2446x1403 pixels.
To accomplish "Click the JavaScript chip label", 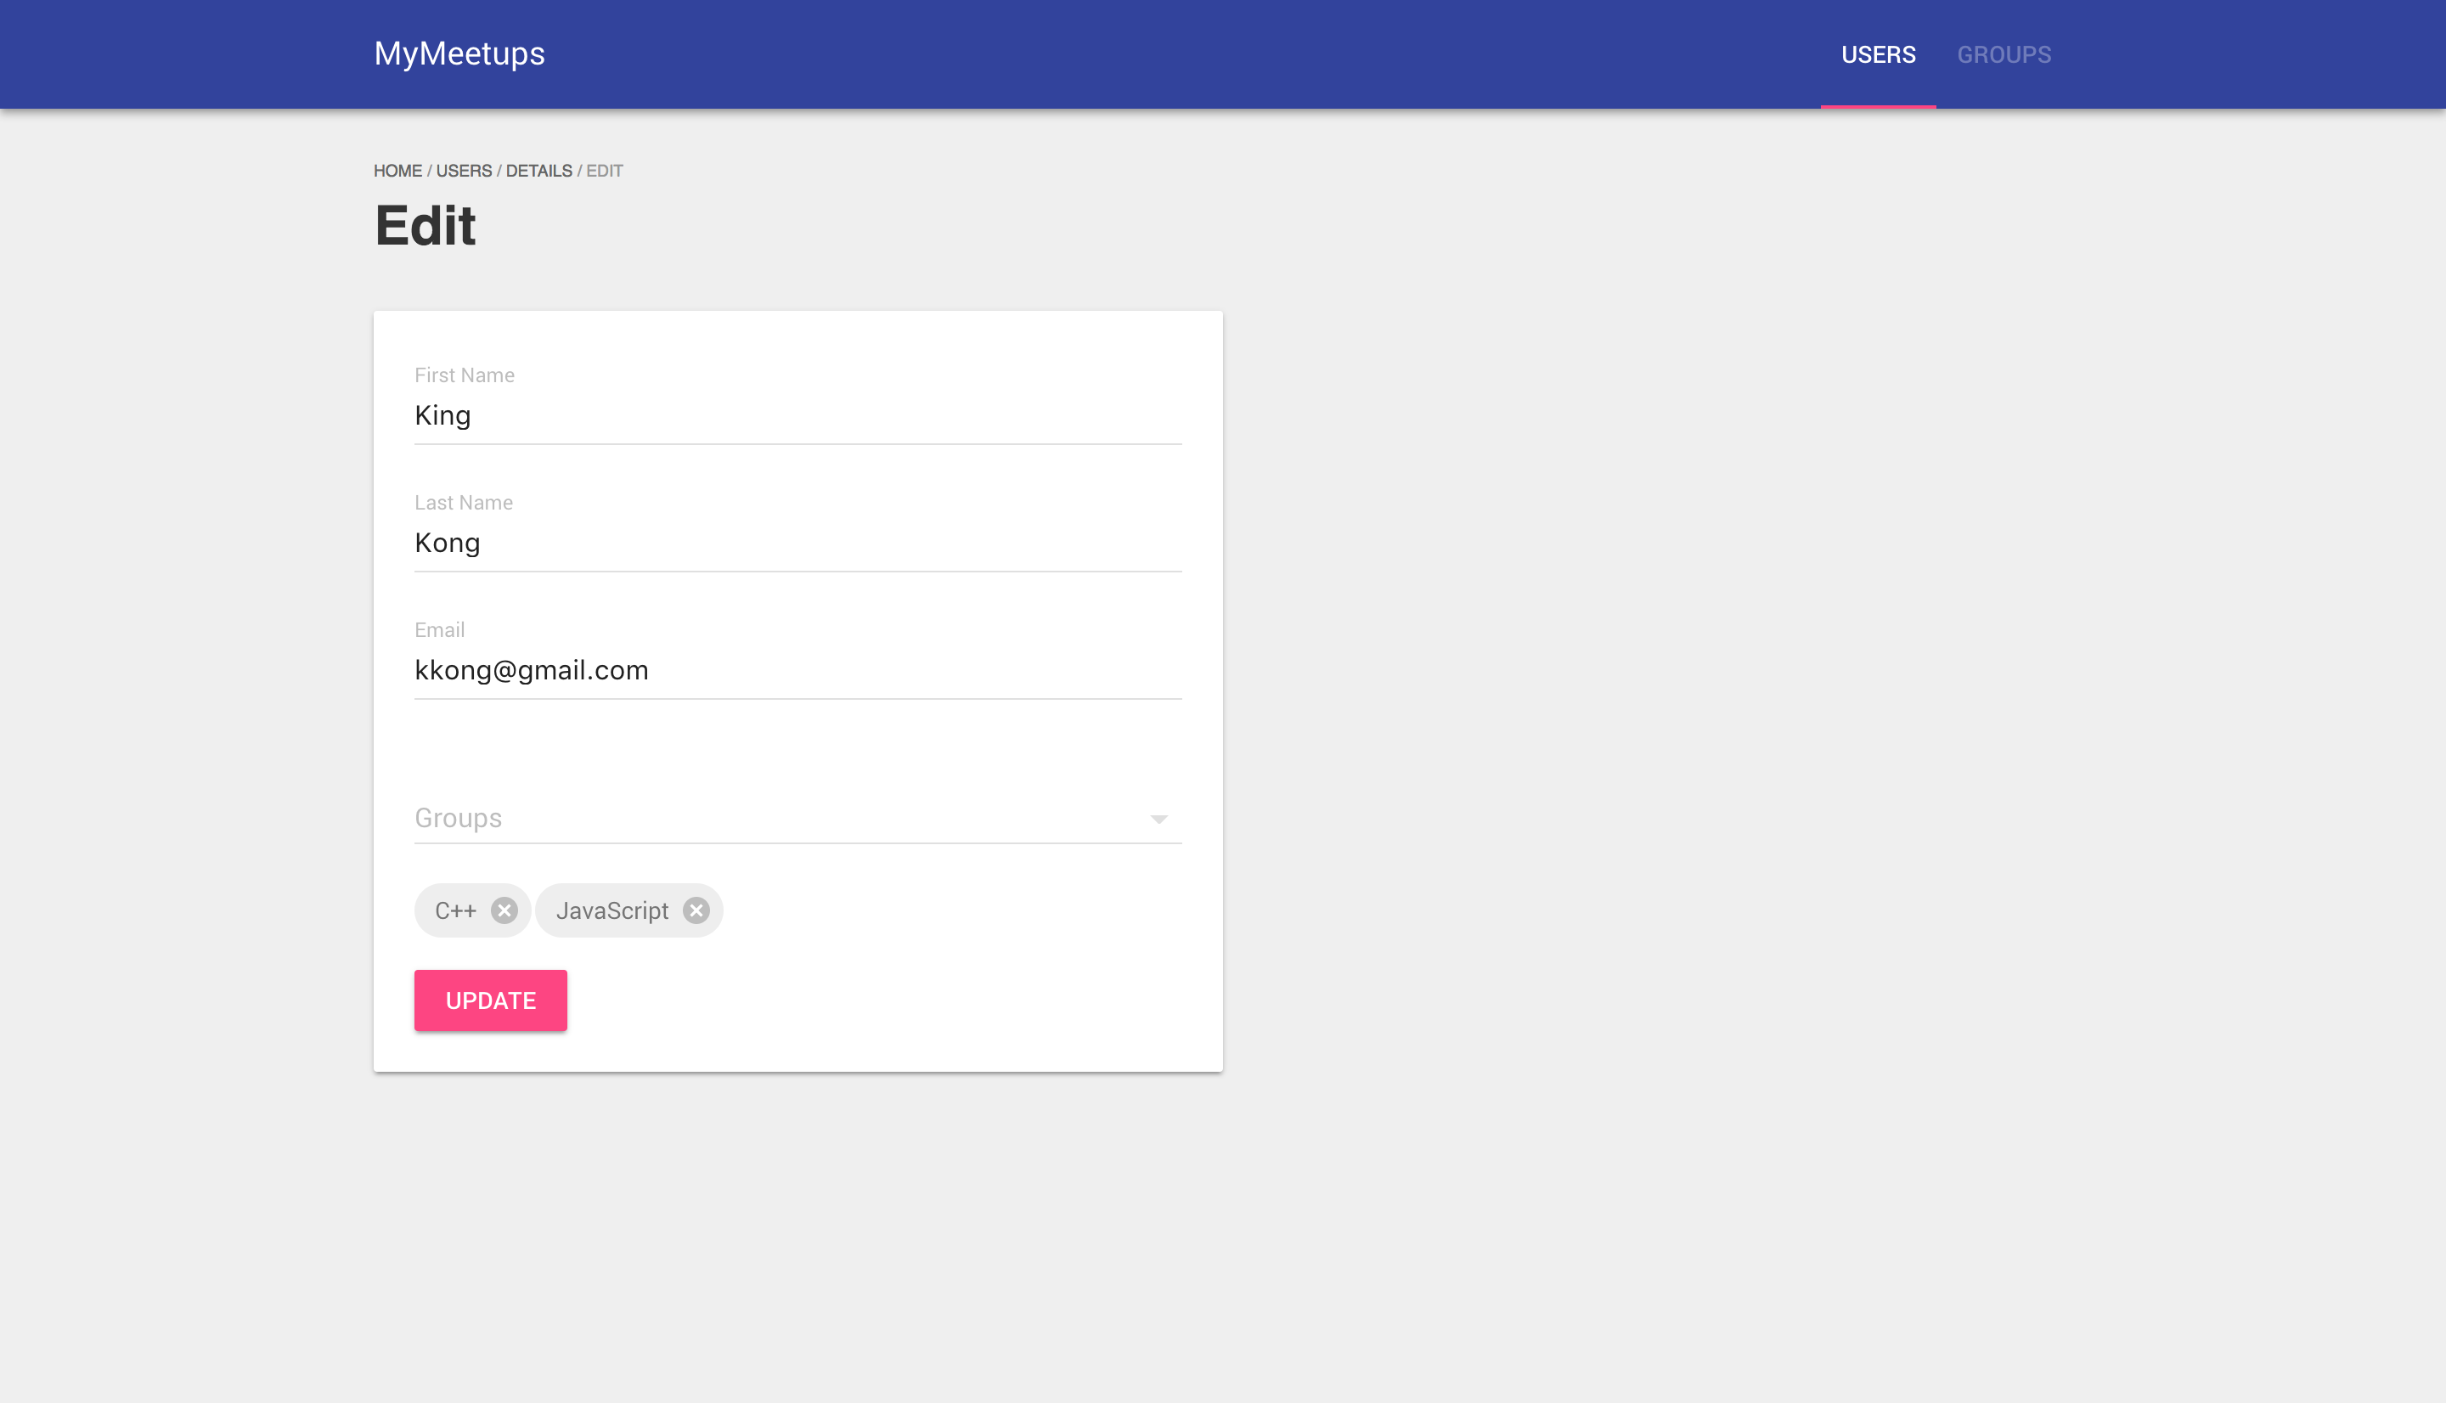I will pos(611,910).
